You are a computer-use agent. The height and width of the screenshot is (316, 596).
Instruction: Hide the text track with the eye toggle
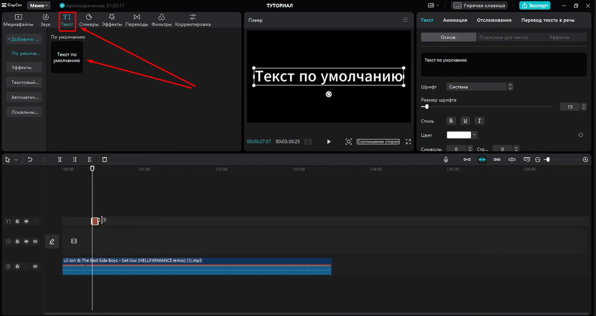pyautogui.click(x=26, y=221)
